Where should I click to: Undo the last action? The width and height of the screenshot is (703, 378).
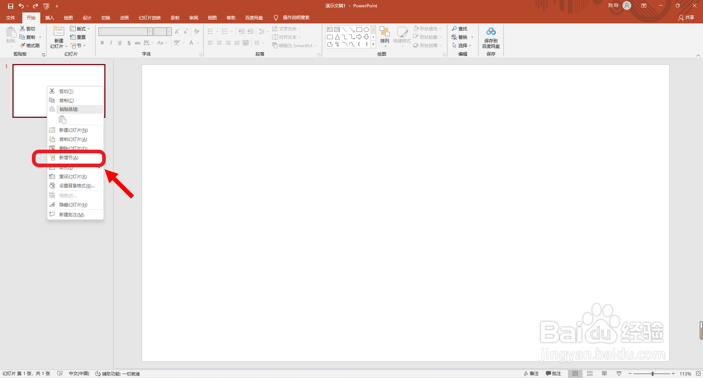coord(21,6)
